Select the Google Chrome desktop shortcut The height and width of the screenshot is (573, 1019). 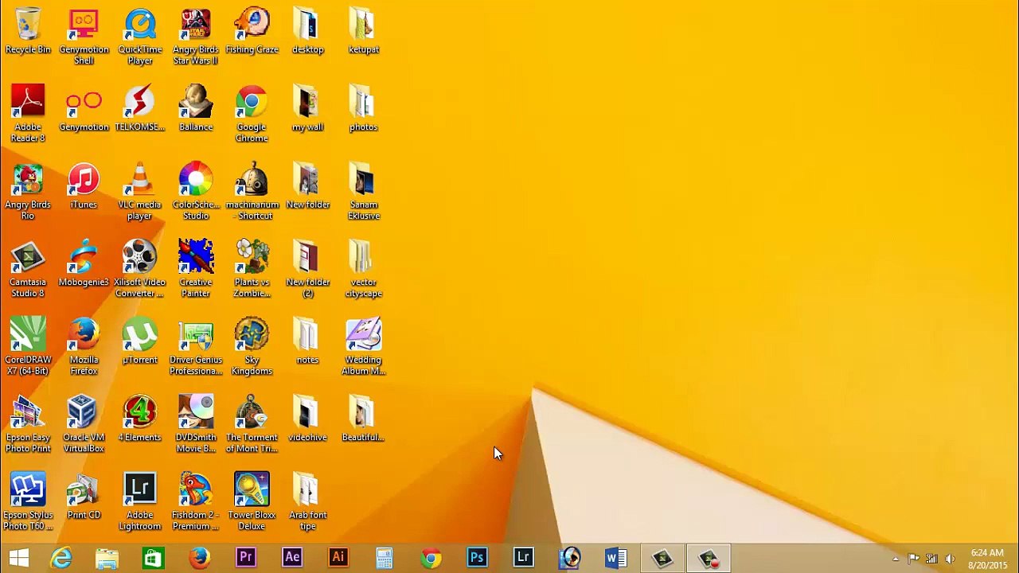pos(252,115)
